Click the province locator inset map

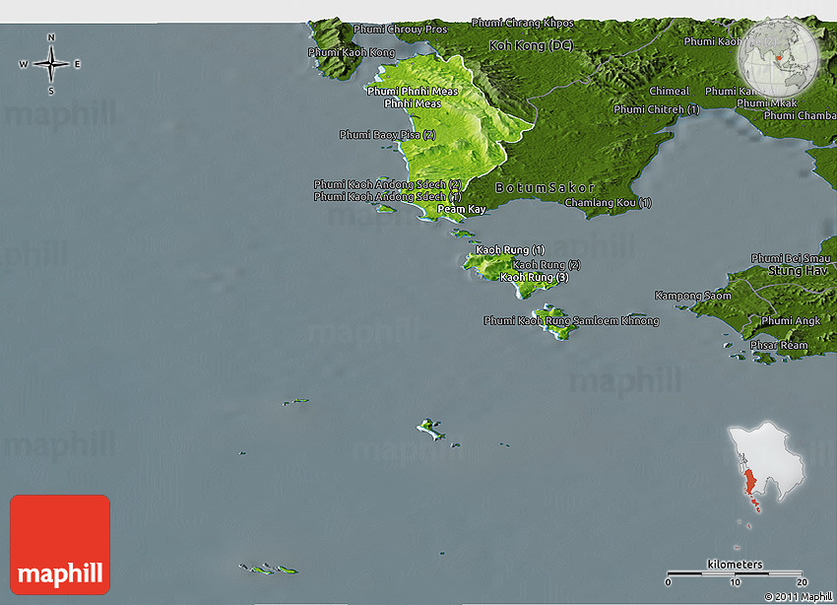(x=765, y=469)
